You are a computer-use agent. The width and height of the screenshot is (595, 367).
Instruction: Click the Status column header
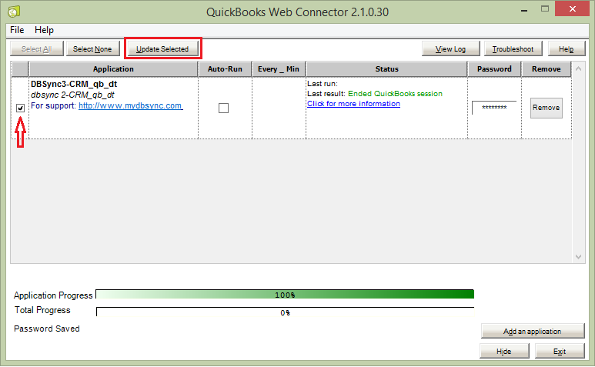click(386, 69)
